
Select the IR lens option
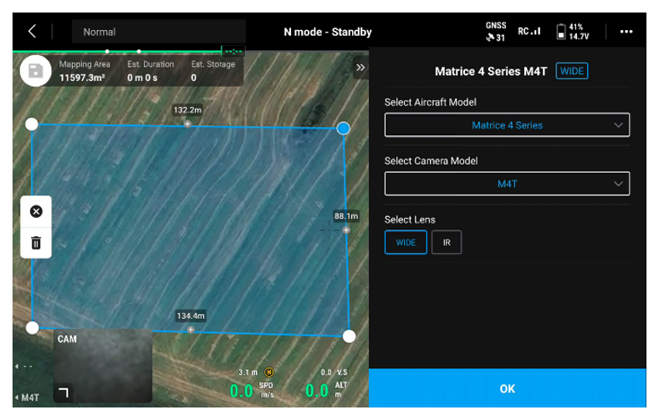447,242
